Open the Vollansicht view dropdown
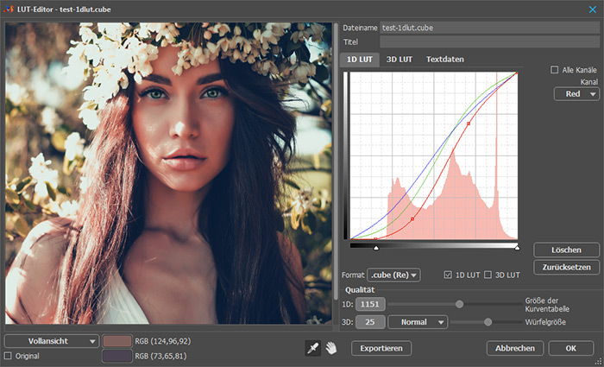Screen dimensions: 604x367 [x=52, y=341]
